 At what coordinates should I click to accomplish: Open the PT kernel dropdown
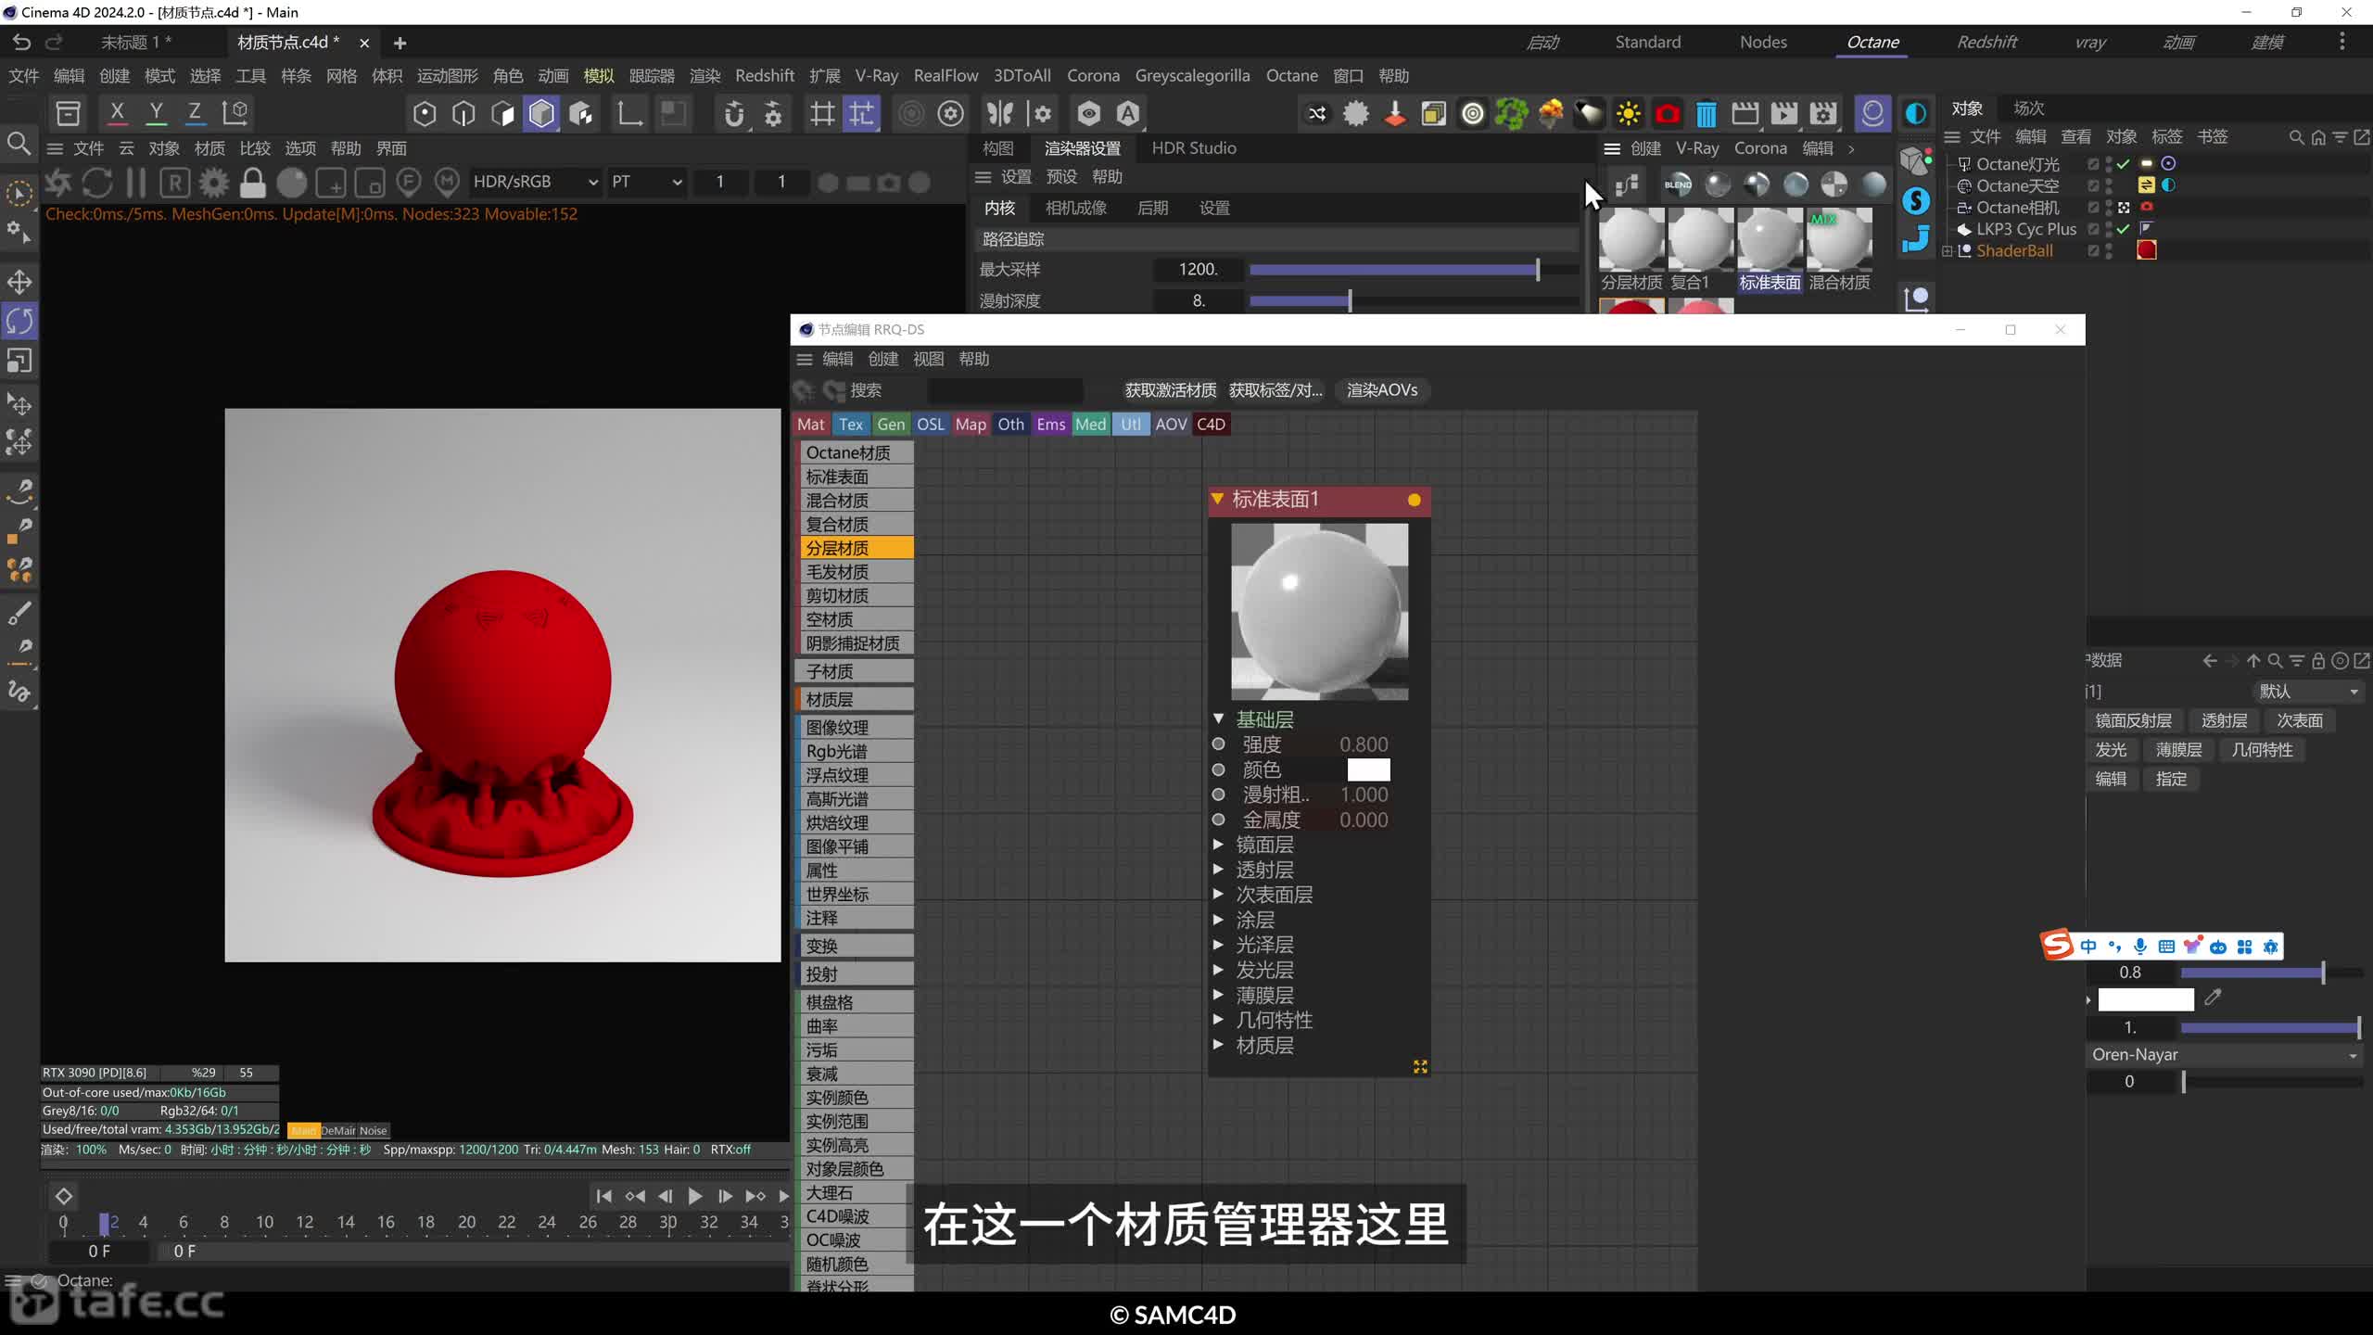[x=647, y=182]
